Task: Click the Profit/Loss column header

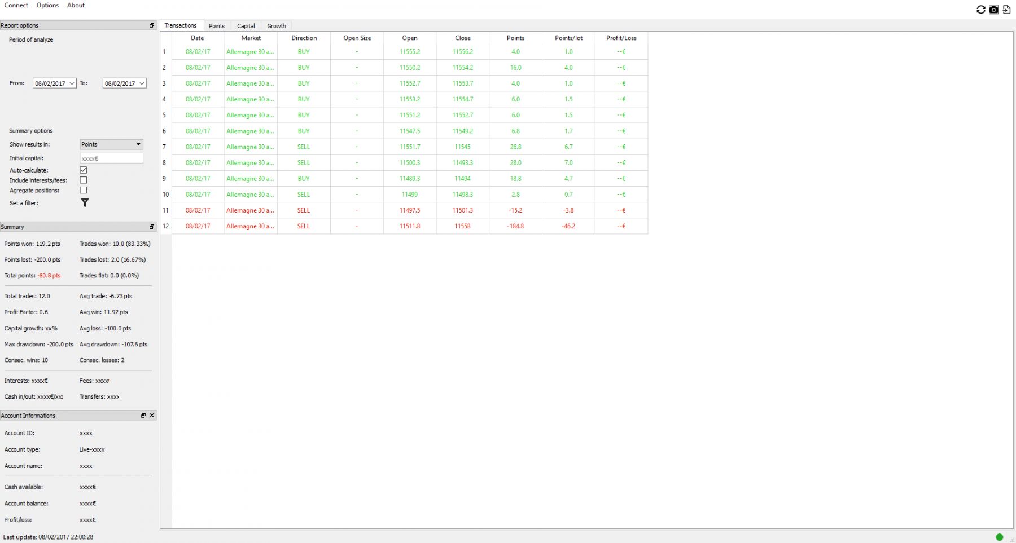Action: point(621,38)
